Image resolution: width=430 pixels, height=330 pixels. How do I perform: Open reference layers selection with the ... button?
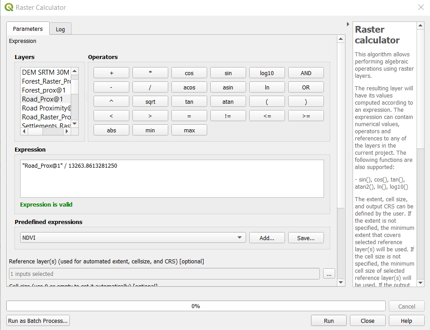(329, 274)
